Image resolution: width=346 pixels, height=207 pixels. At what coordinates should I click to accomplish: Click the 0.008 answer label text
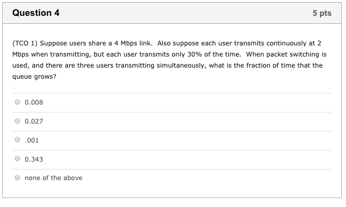[x=34, y=102]
